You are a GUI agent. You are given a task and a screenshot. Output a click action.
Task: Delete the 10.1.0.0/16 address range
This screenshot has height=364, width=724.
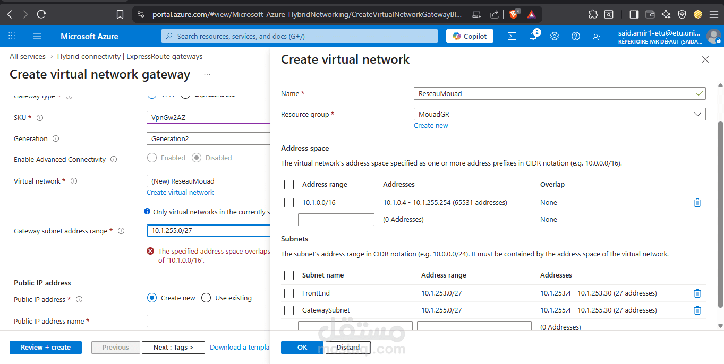click(x=697, y=203)
